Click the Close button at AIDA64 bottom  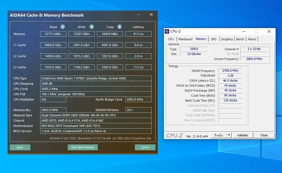coord(145,147)
